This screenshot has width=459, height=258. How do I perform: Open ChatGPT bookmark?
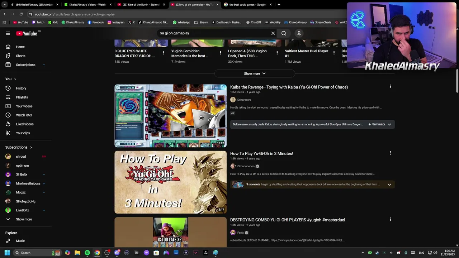[254, 22]
